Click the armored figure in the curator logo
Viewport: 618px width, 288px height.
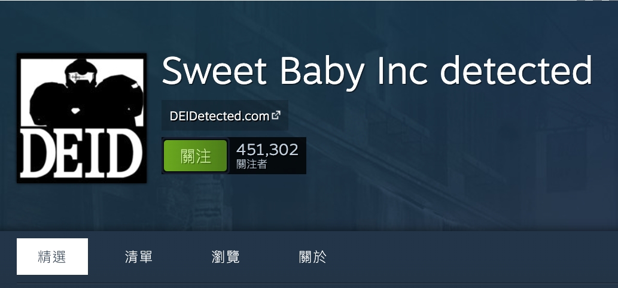click(86, 93)
